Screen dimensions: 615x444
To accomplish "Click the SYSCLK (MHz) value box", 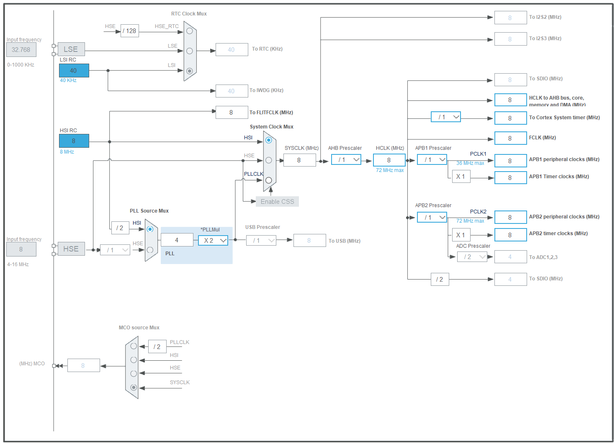I will [300, 160].
